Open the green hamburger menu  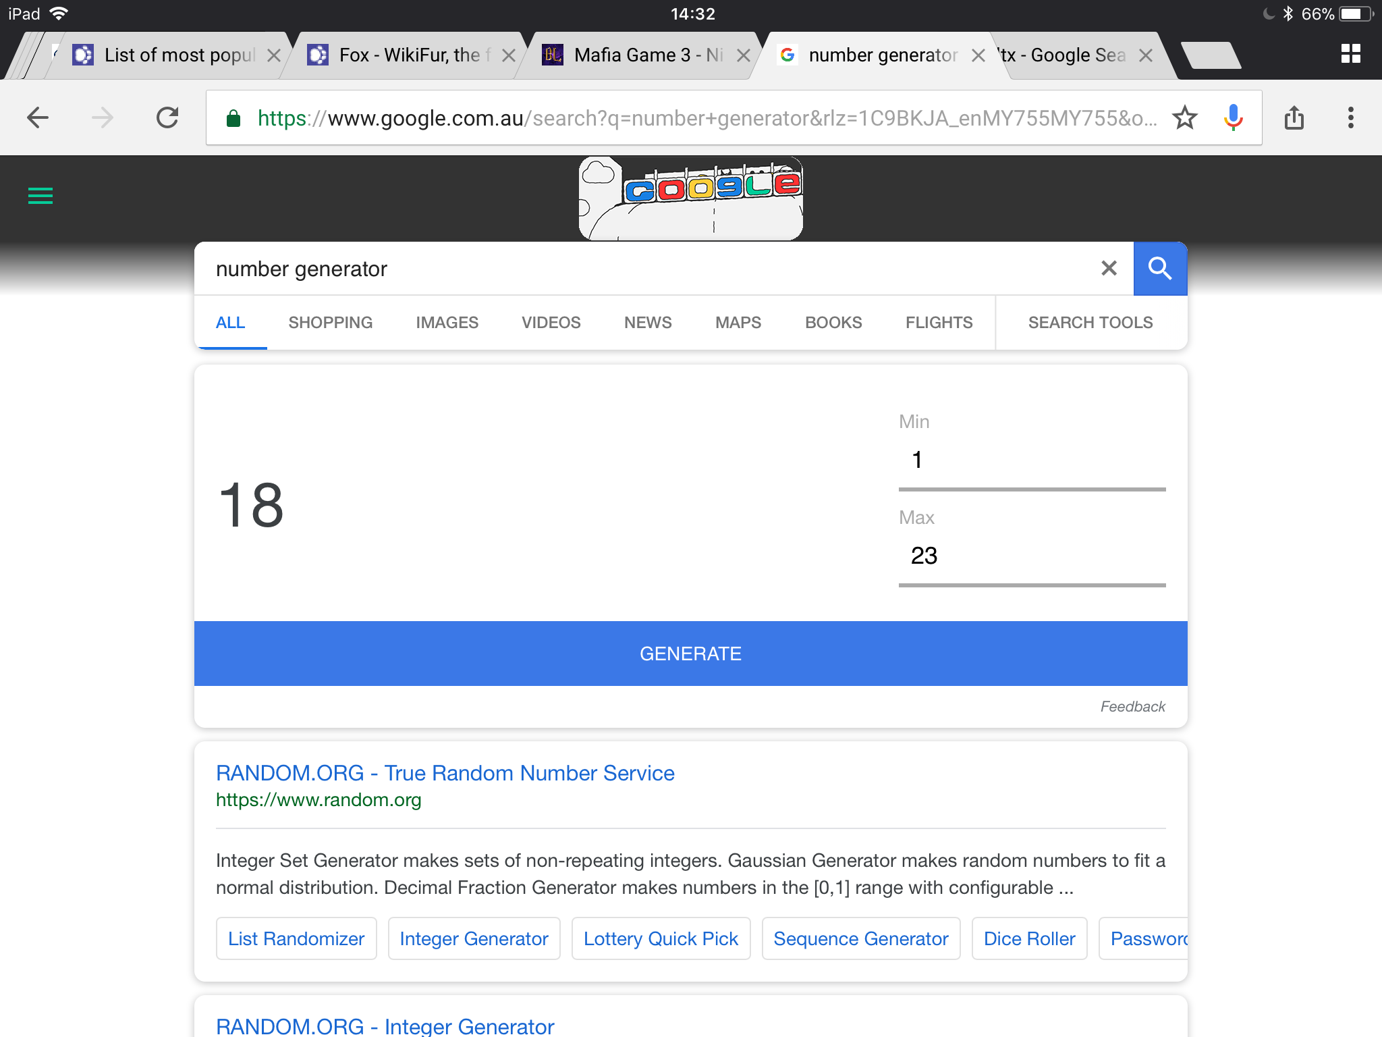click(x=40, y=196)
